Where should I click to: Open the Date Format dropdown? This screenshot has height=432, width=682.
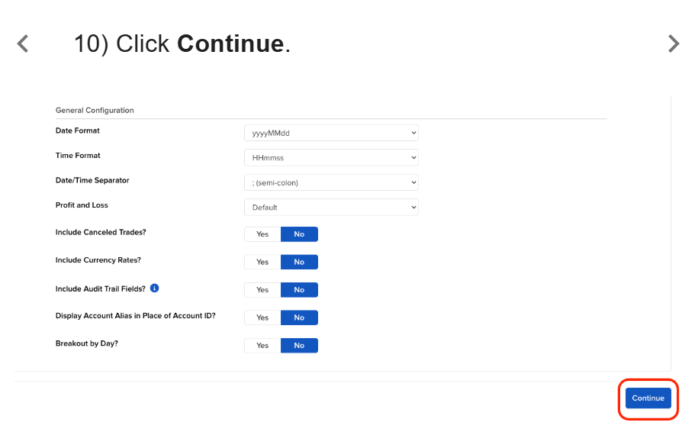click(x=331, y=133)
